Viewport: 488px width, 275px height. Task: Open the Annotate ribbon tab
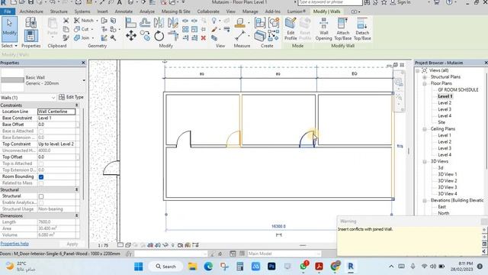point(124,11)
